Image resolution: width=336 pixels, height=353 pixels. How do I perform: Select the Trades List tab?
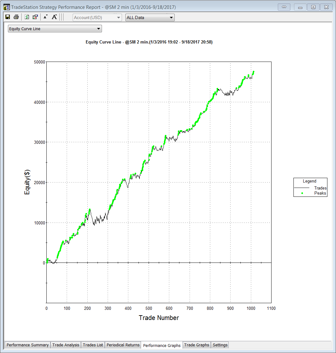(93, 345)
